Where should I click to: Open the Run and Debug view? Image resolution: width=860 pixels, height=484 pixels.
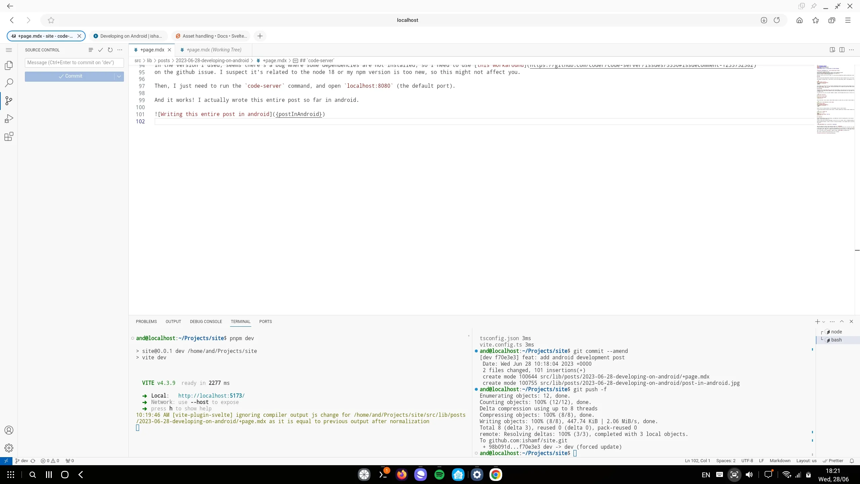coord(9,118)
